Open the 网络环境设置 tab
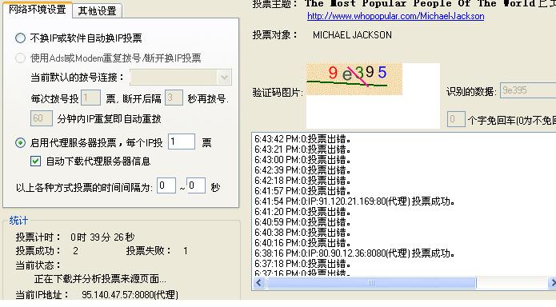 tap(38, 10)
